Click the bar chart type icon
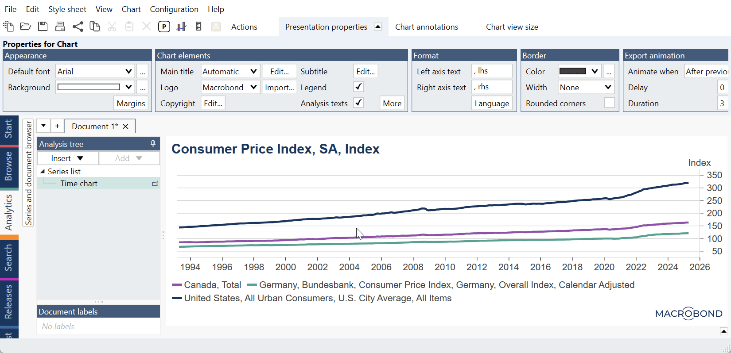Viewport: 731px width, 353px height. click(182, 27)
